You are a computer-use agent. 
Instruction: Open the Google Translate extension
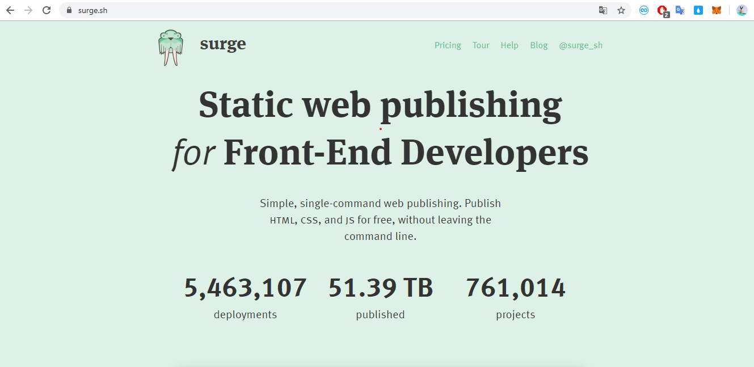pos(680,10)
